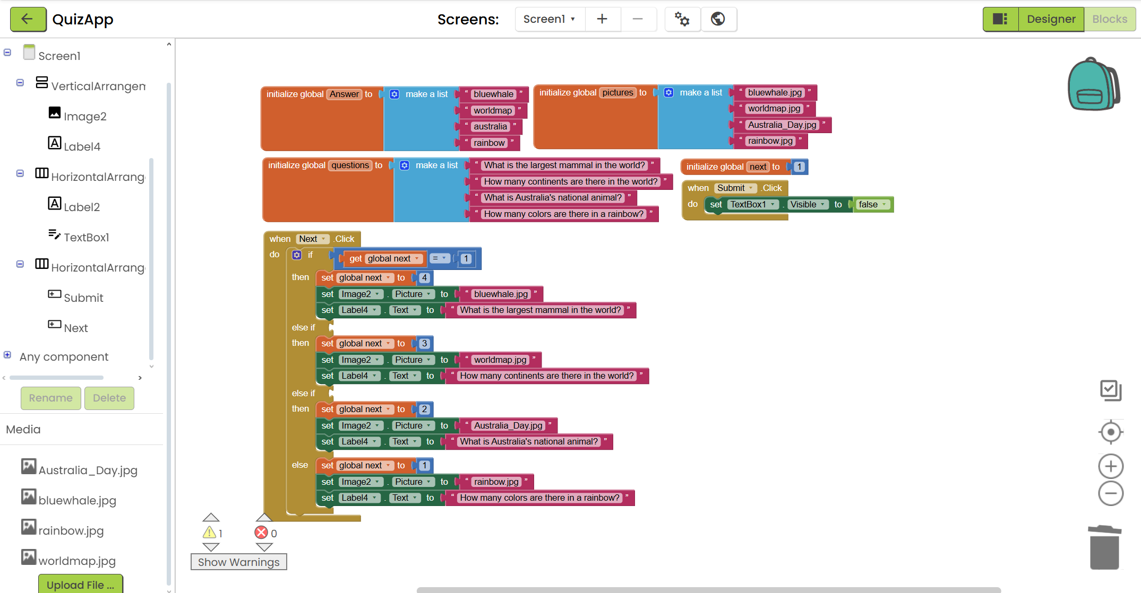Image resolution: width=1141 pixels, height=593 pixels.
Task: Open the backpack icon on the workspace
Action: tap(1093, 84)
